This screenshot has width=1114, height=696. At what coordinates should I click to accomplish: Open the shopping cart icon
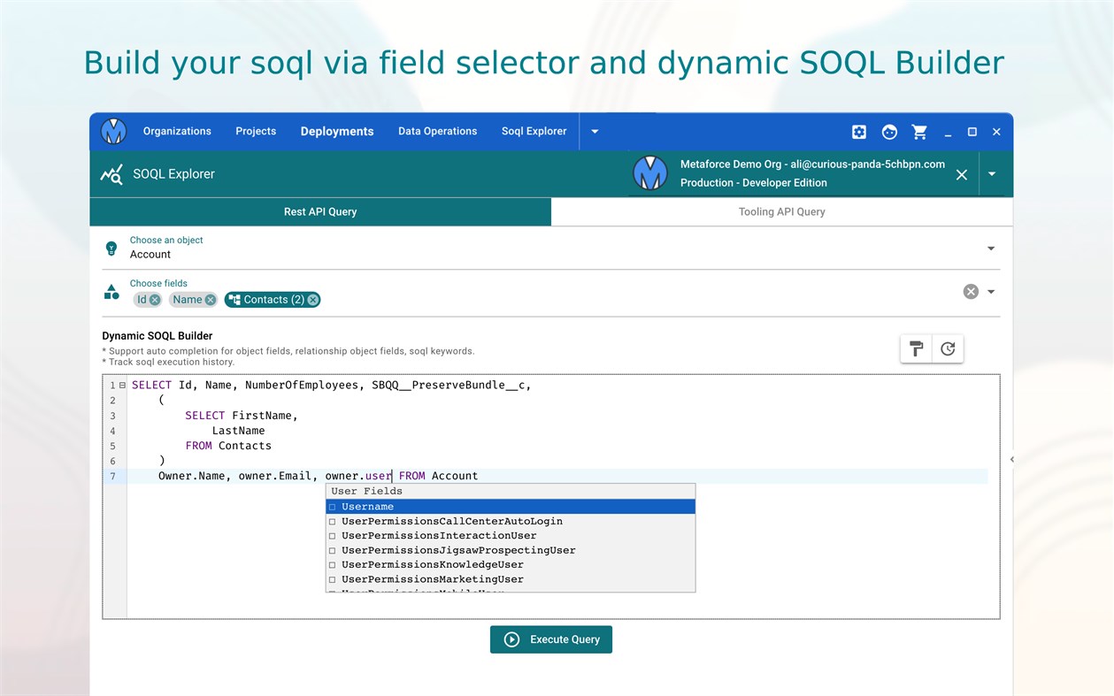click(919, 132)
